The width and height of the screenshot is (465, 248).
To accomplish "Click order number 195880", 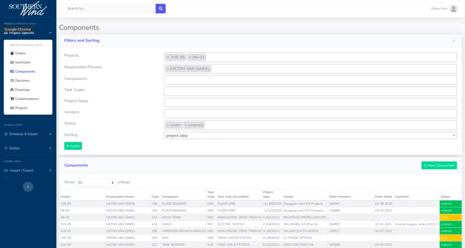I will click(335, 211).
